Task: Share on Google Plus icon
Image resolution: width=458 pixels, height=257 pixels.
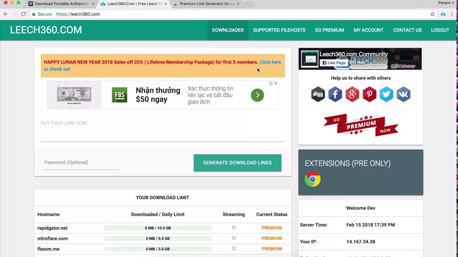Action: click(352, 94)
